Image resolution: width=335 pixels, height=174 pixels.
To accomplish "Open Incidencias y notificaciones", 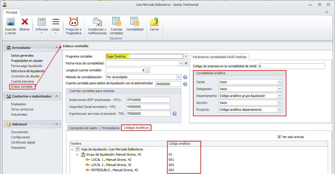I will pos(97,22).
